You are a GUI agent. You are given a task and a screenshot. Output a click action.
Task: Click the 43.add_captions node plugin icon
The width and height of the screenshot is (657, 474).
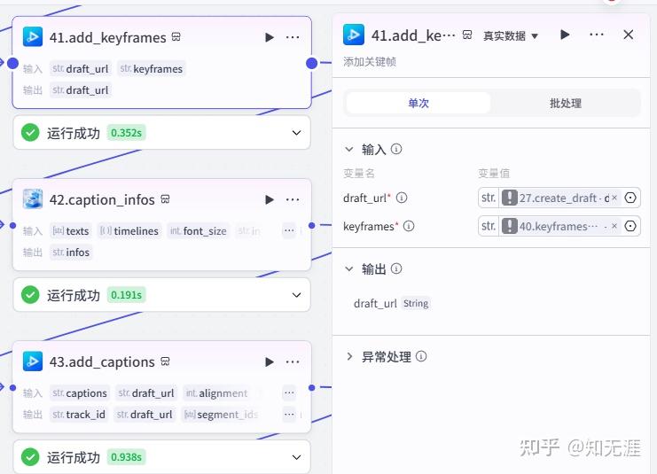tap(33, 361)
